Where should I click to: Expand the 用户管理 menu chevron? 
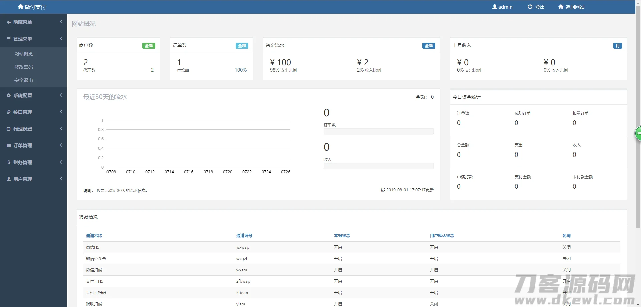(x=61, y=179)
